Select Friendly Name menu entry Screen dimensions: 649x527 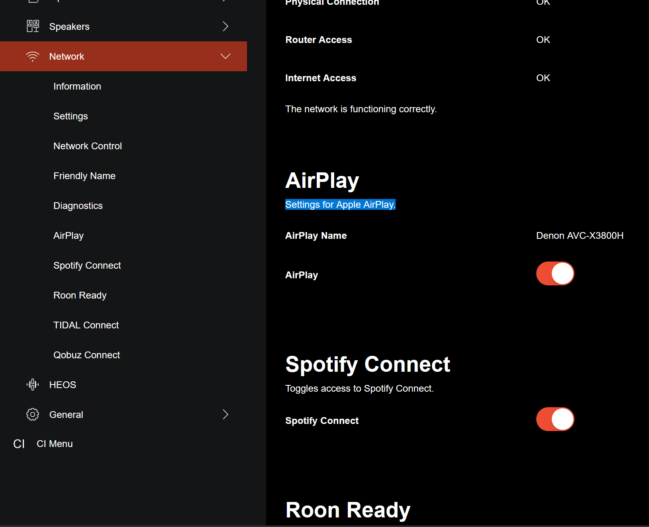(84, 176)
